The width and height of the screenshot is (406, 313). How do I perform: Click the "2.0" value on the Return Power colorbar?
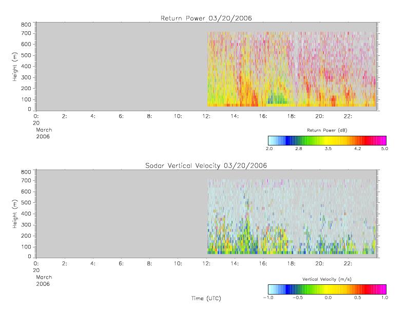coord(269,149)
